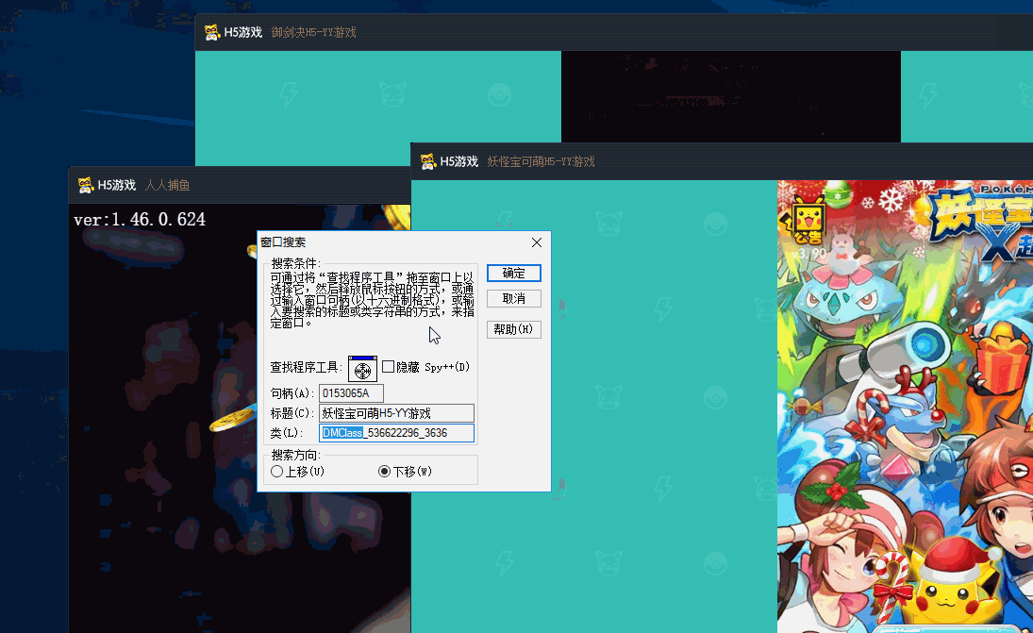Screen dimensions: 1033x633
Task: Select the 上移(U) radio button
Action: (x=276, y=472)
